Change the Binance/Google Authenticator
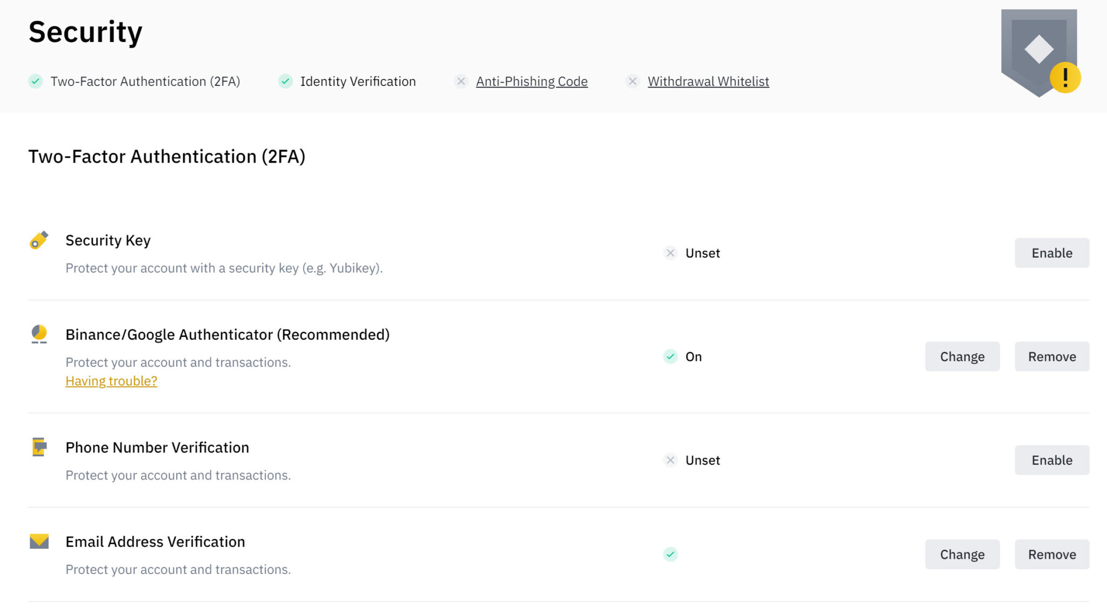The width and height of the screenshot is (1107, 608). (x=962, y=356)
